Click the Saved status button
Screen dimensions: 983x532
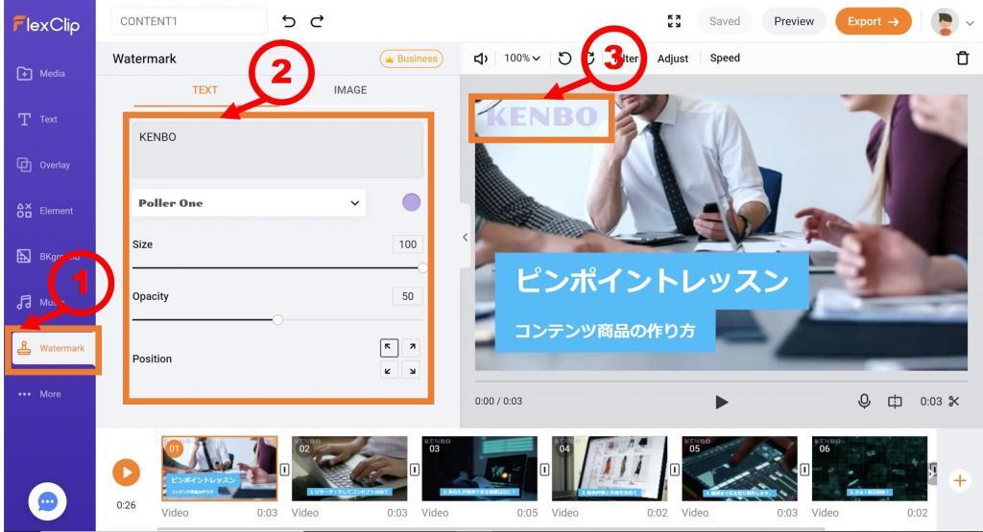725,21
